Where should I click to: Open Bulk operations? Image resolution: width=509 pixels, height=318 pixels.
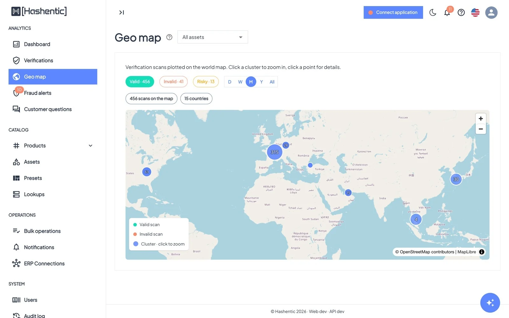[53, 231]
